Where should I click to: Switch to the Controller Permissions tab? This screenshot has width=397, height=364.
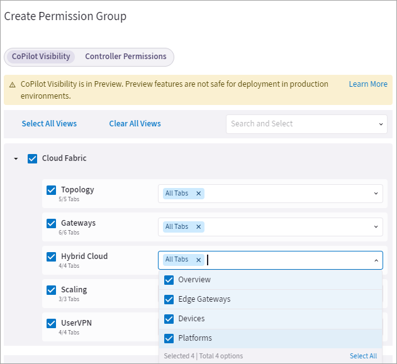pos(126,57)
